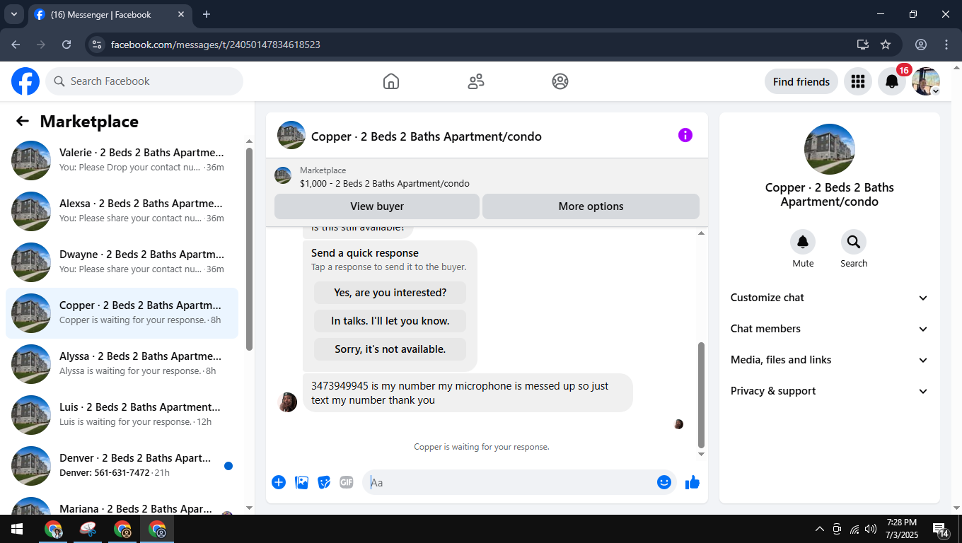Click More options button
The height and width of the screenshot is (543, 962).
(591, 206)
